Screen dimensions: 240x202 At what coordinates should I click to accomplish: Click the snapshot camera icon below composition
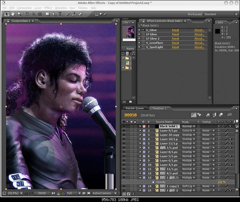53,193
